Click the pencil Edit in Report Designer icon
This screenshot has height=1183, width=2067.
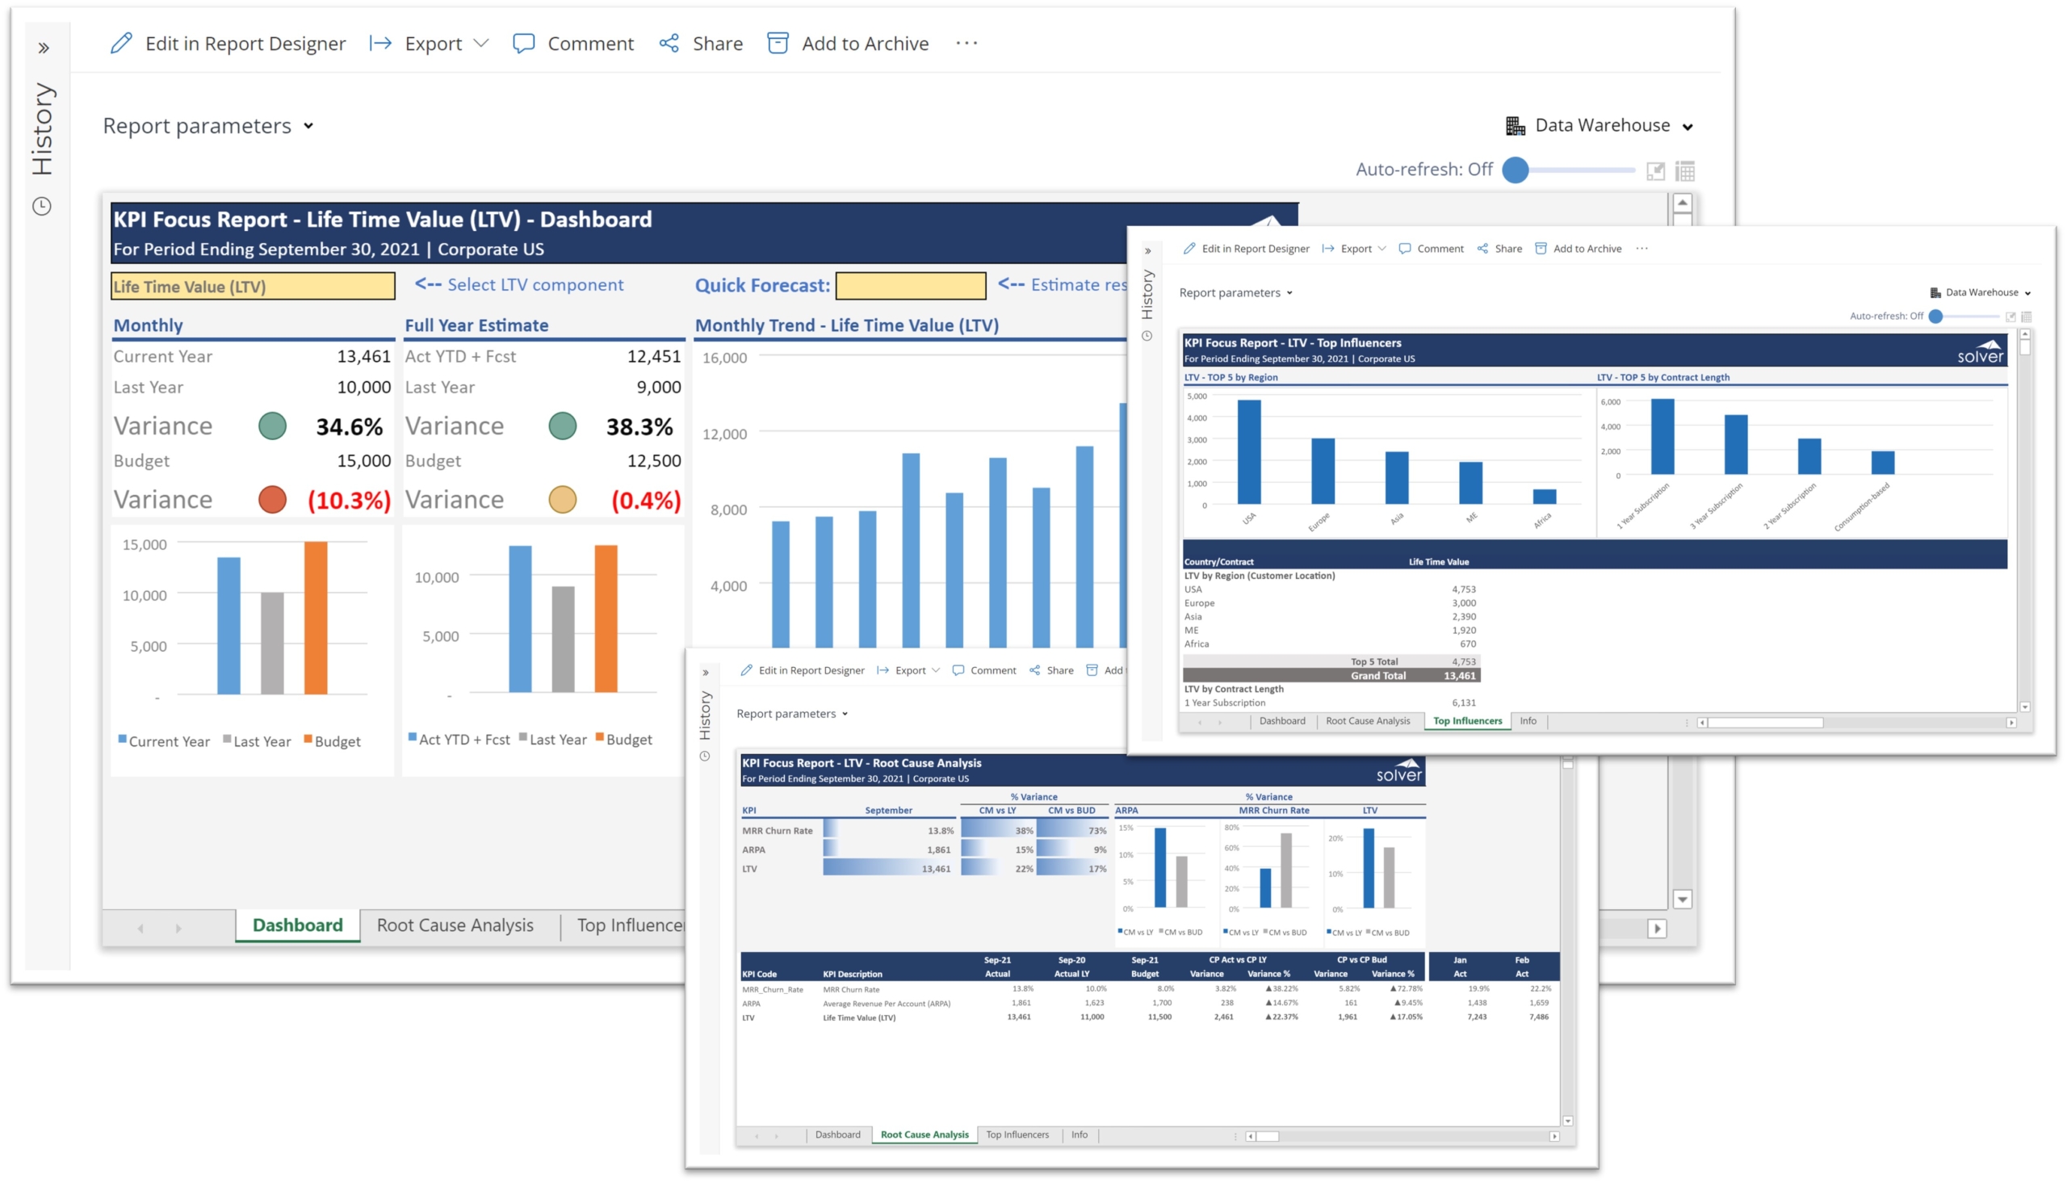121,43
